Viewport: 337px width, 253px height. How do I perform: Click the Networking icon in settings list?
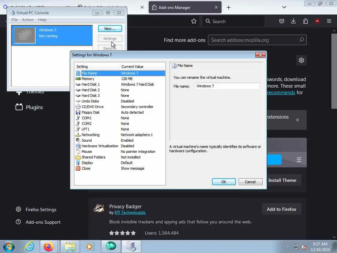coord(78,135)
